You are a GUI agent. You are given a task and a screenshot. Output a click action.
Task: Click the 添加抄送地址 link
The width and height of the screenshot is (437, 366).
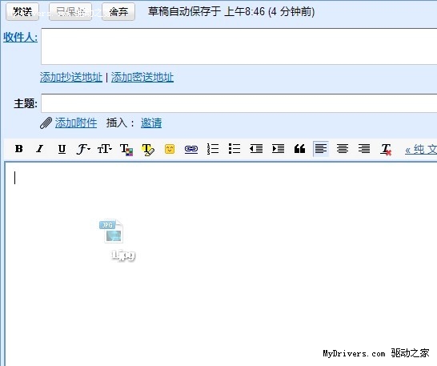coord(71,77)
